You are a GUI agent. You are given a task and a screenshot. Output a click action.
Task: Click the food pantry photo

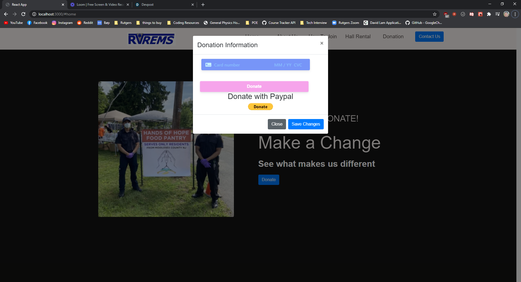click(166, 149)
